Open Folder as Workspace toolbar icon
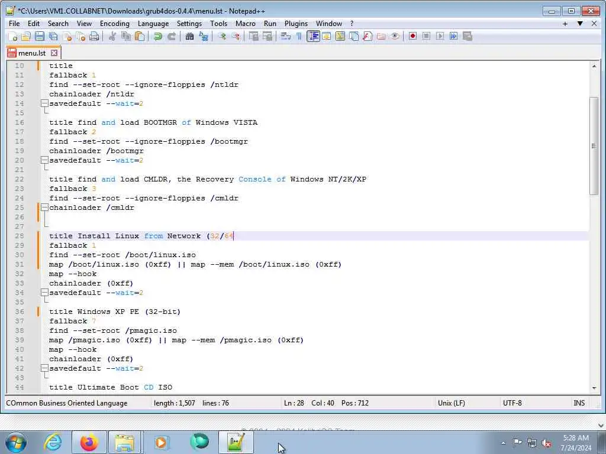The image size is (606, 454). 381,36
